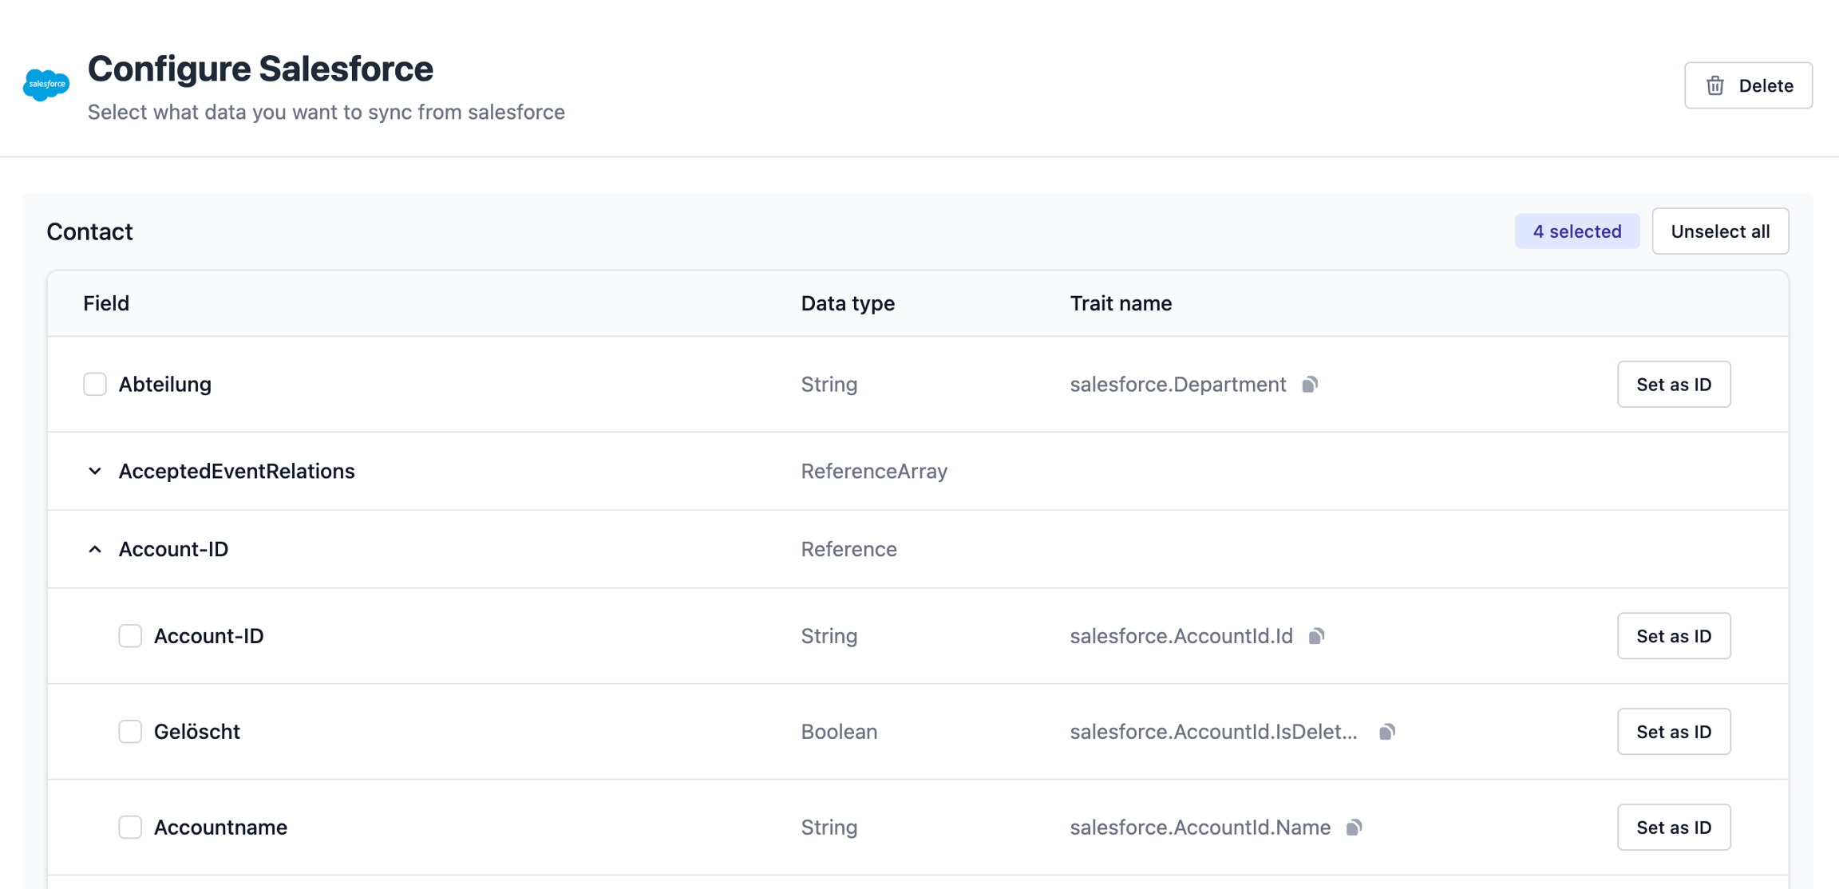Set Accountname as ID
The image size is (1839, 889).
[1673, 828]
